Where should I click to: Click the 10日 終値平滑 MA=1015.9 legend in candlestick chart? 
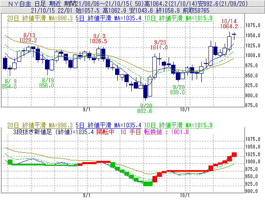point(178,18)
